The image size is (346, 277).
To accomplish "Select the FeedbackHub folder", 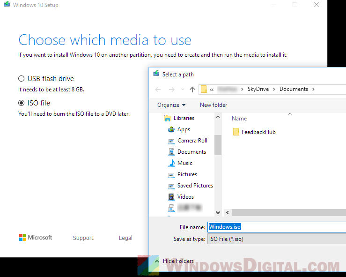I will [258, 132].
